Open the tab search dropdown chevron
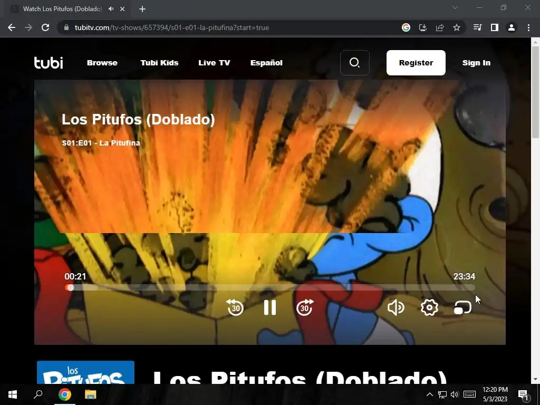540x405 pixels. coord(455,7)
